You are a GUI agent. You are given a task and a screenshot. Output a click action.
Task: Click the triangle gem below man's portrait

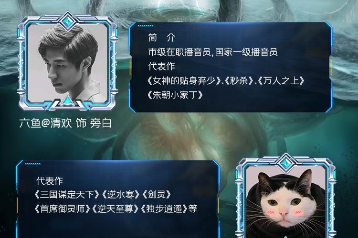coord(67,100)
